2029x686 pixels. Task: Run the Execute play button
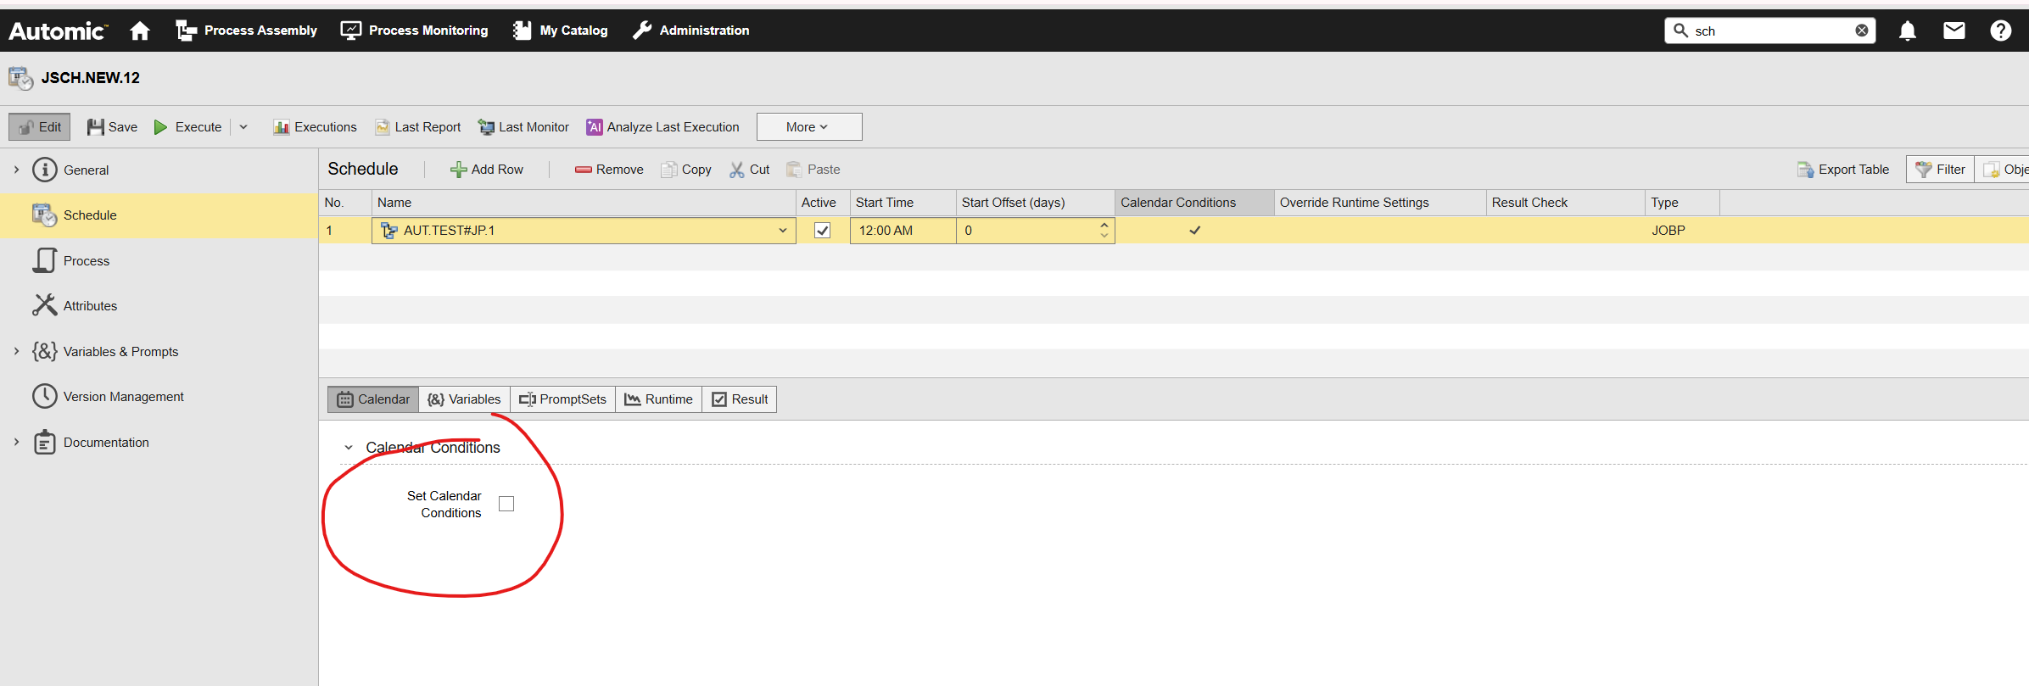coord(187,127)
